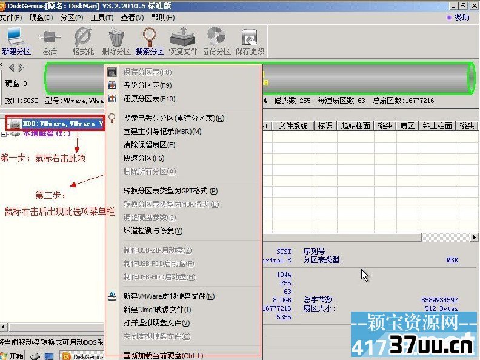Choose 新建".img"映像文件(I)
Screen dimensions: 480x360
click(x=157, y=310)
